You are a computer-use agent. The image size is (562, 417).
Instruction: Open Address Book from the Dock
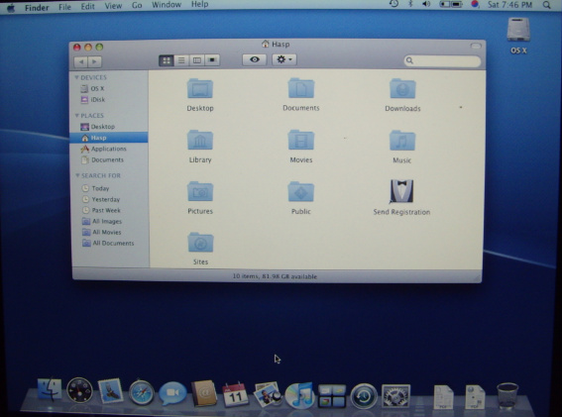pyautogui.click(x=203, y=393)
